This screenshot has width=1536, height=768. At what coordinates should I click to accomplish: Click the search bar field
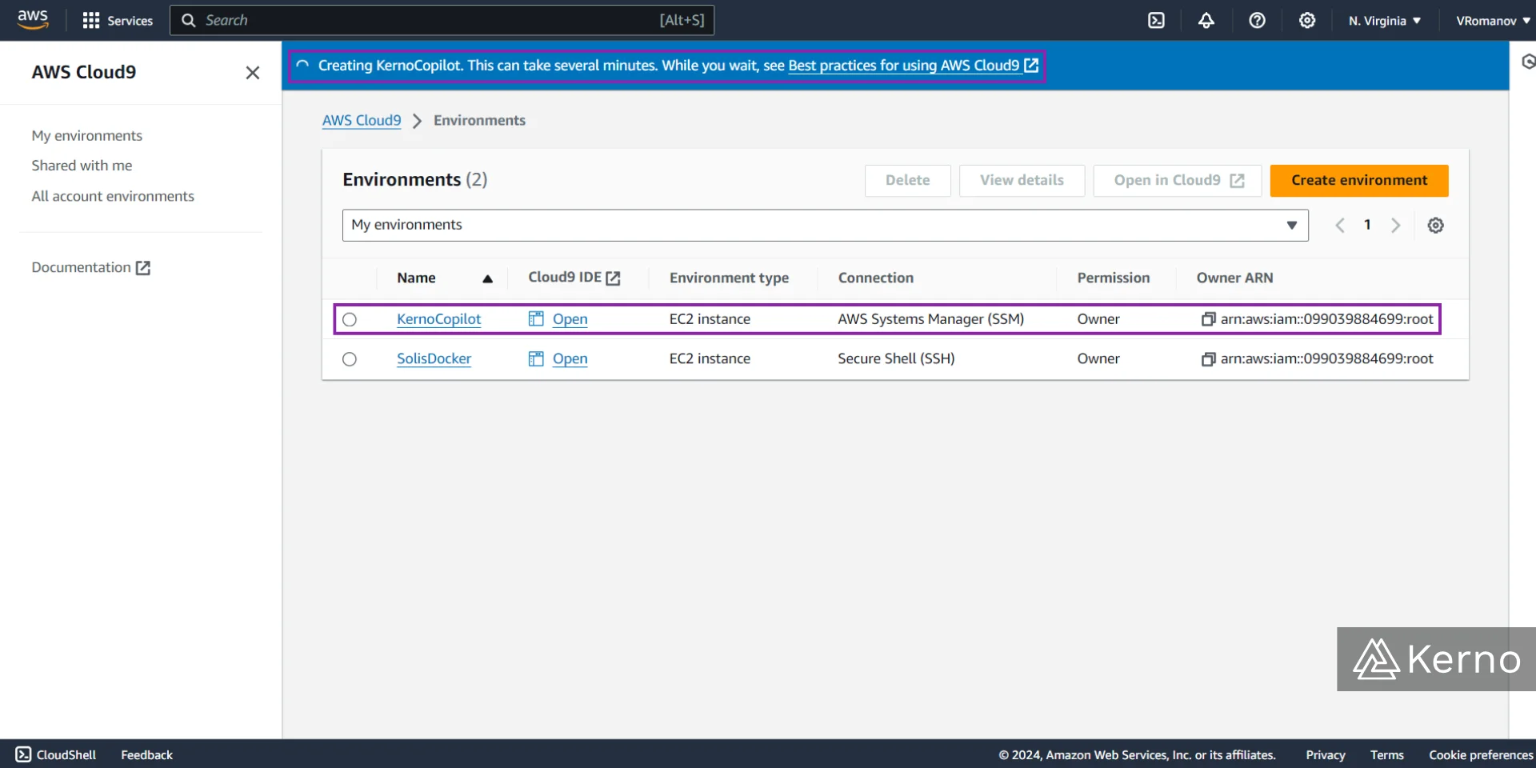coord(442,20)
